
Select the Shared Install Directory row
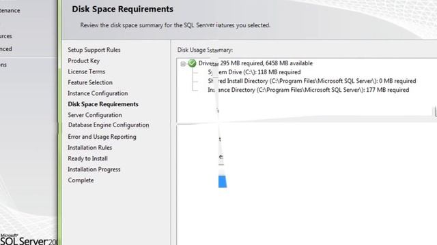pyautogui.click(x=312, y=81)
